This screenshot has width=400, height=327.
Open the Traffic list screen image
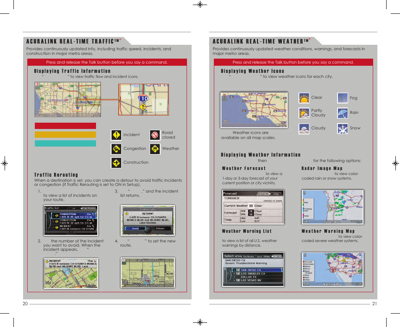click(x=71, y=220)
